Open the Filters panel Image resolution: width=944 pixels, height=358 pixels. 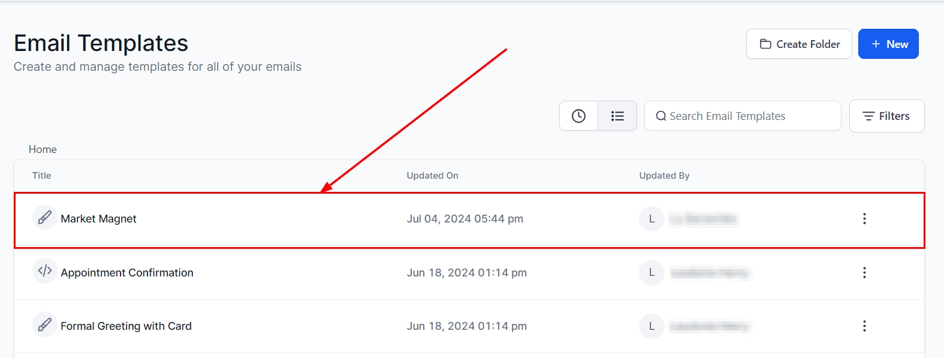886,116
